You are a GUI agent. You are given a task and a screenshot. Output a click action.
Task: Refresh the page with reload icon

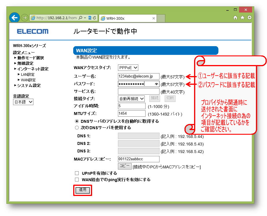[94, 18]
